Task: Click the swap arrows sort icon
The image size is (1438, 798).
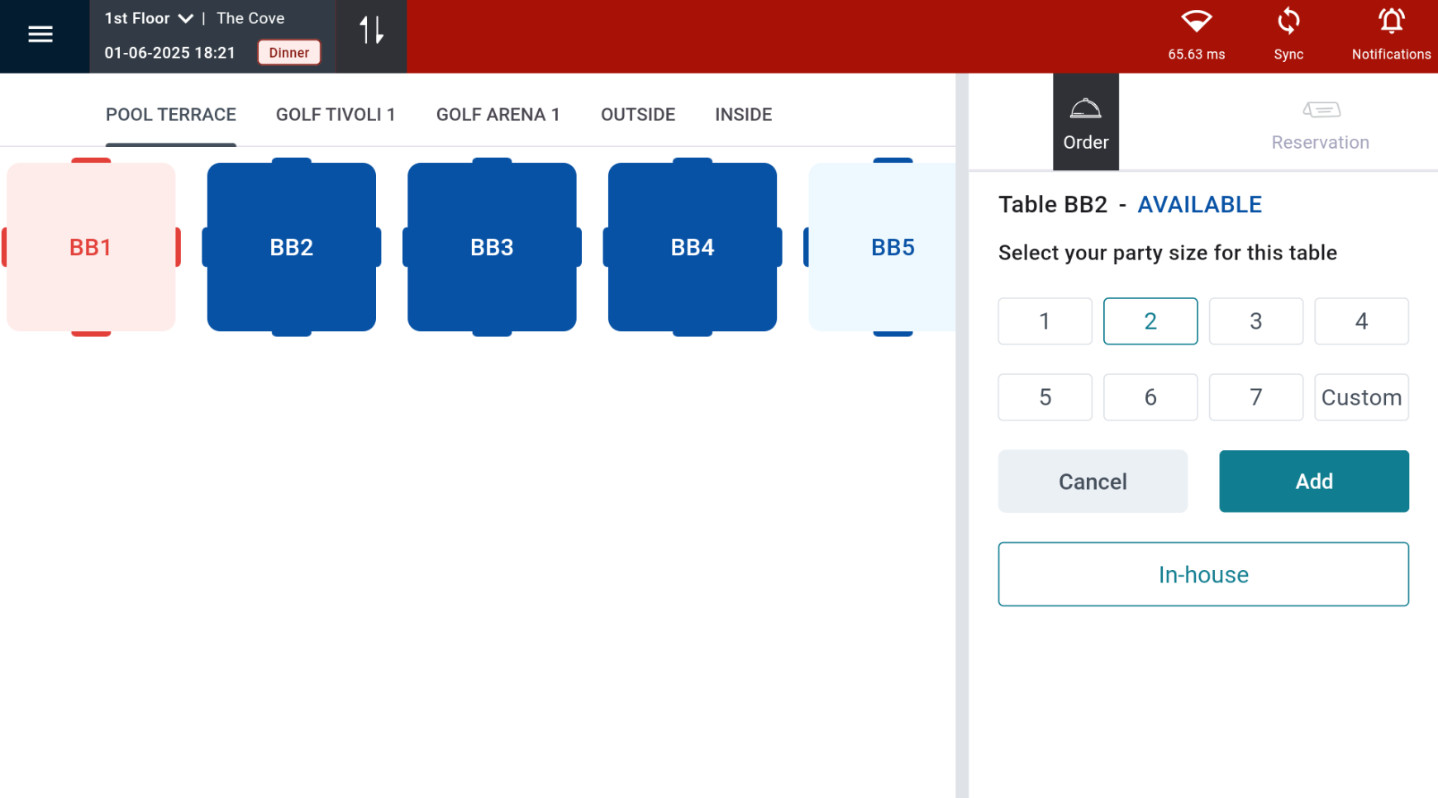Action: pos(371,31)
